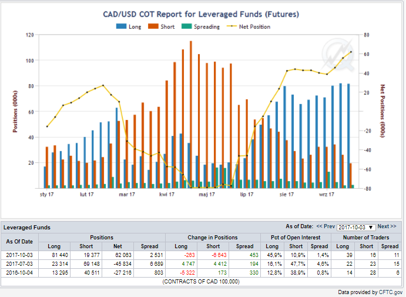Screen dimensions: 406x297
Task: Click the green Spreading legend swatch
Action: click(x=187, y=26)
